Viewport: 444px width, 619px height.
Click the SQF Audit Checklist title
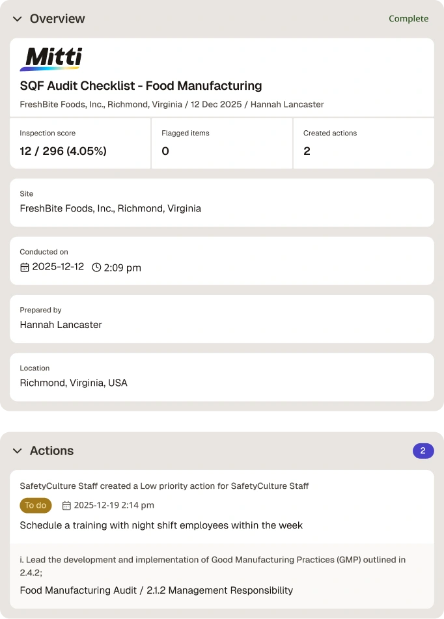coord(141,86)
